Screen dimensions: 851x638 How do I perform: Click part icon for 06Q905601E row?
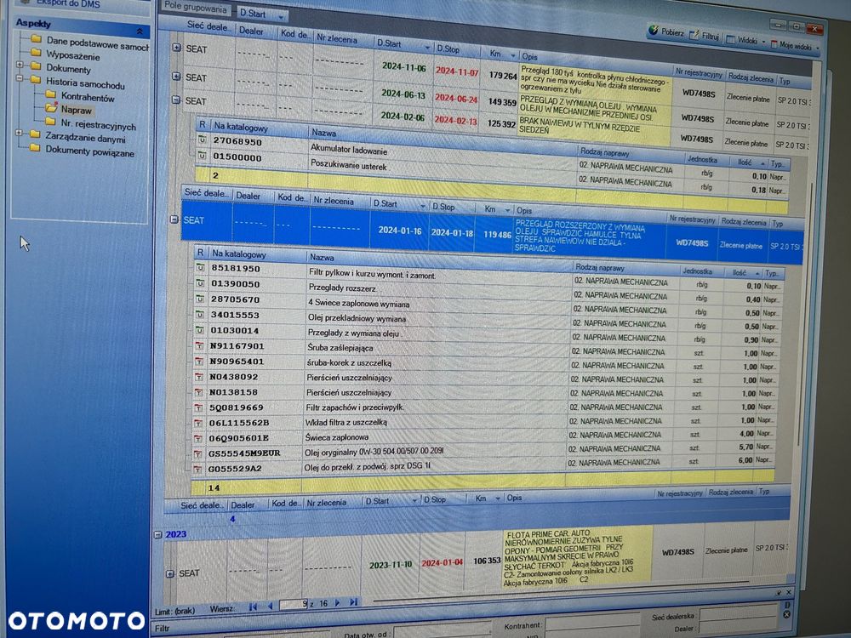[198, 438]
